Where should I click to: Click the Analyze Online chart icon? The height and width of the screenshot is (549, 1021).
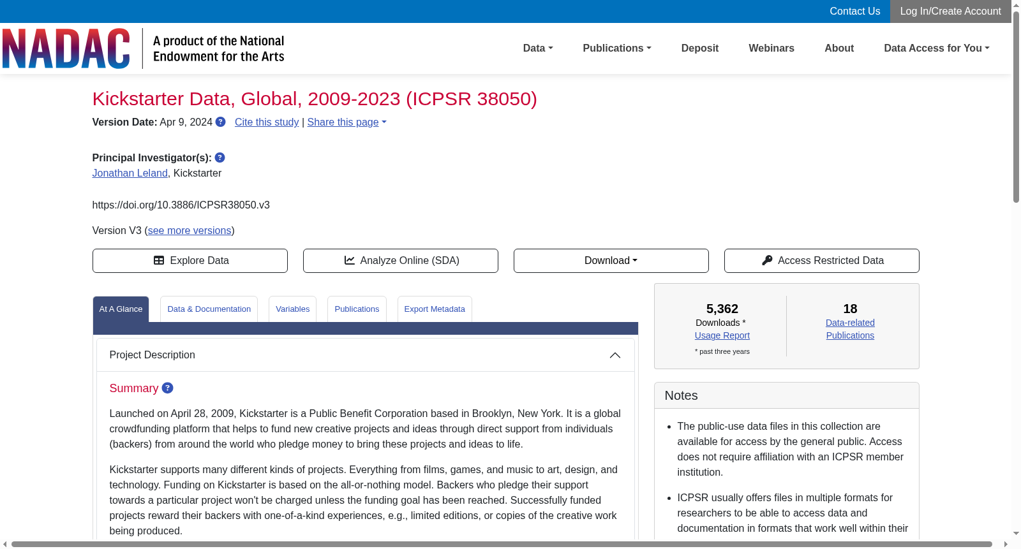click(x=350, y=260)
